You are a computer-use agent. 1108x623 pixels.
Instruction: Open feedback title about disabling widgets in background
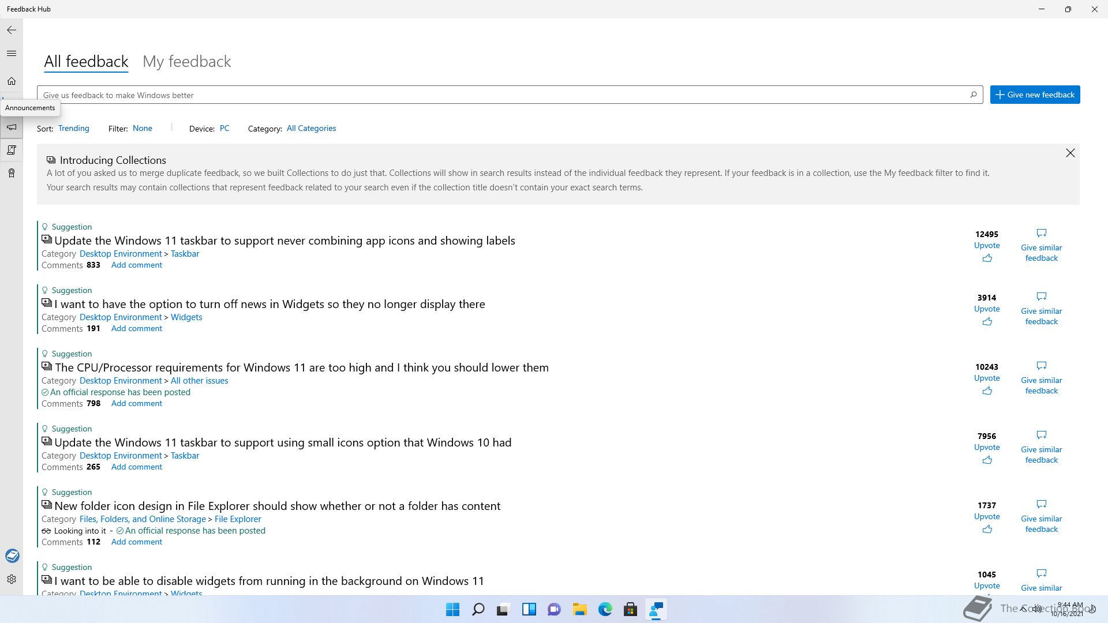click(x=269, y=581)
